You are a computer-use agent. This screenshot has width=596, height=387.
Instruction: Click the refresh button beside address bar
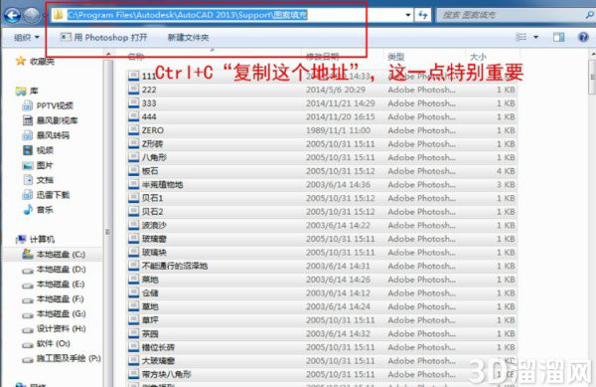(x=423, y=15)
